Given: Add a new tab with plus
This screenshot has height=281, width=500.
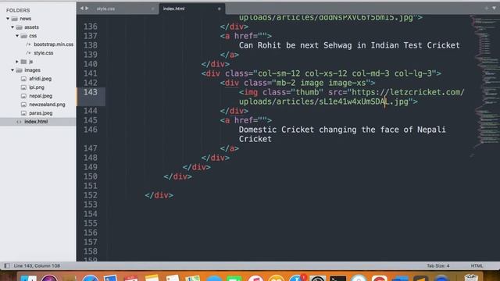Looking at the screenshot, I should click(x=487, y=9).
